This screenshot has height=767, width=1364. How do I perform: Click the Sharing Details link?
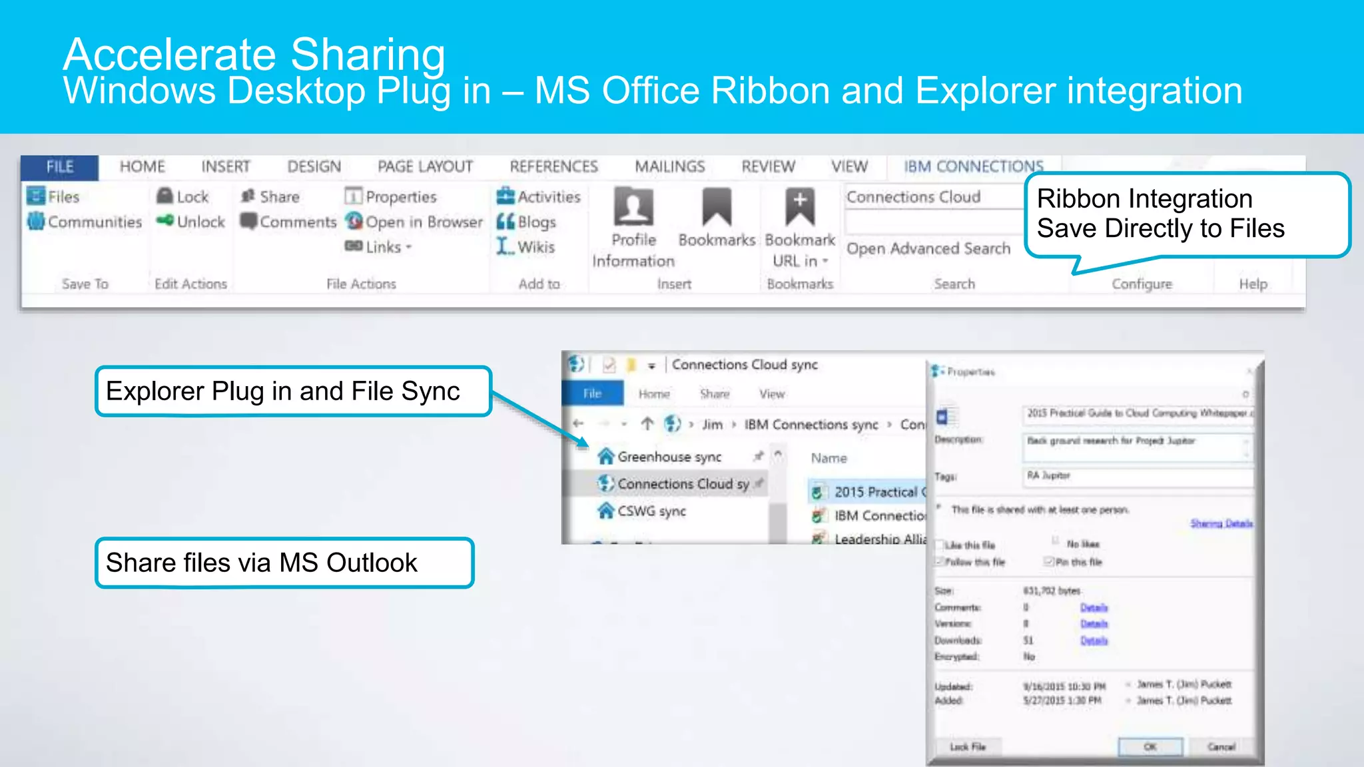click(1221, 523)
